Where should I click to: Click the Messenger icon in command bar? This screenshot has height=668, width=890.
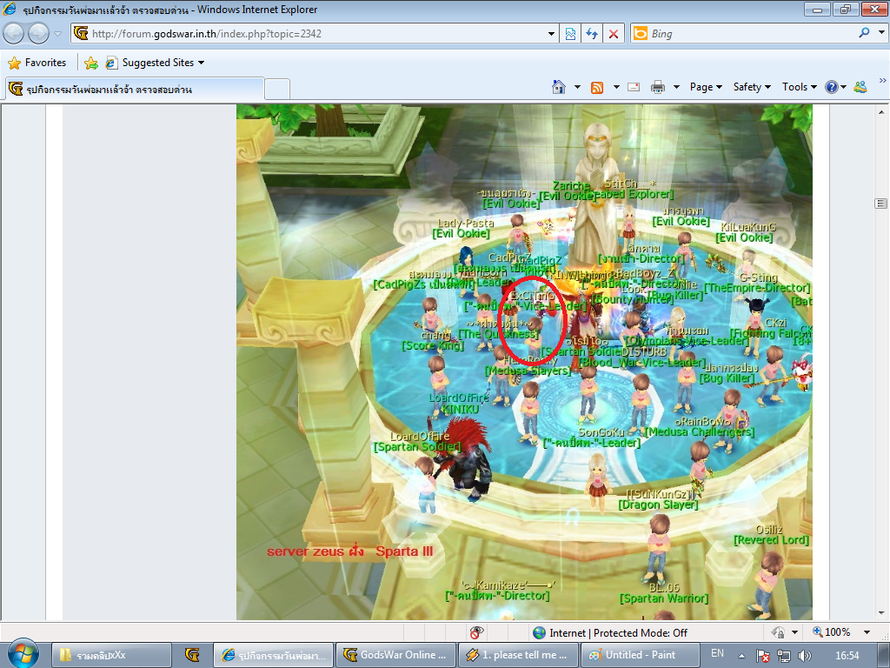coord(860,87)
